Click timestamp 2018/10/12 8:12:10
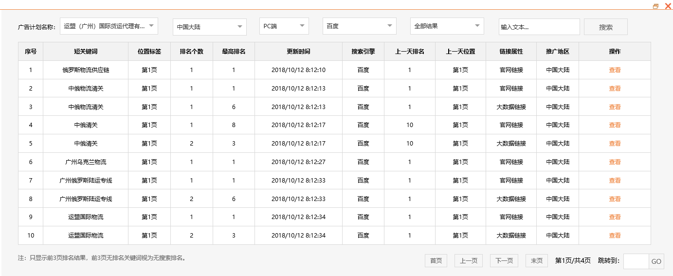673x276 pixels. pos(298,70)
